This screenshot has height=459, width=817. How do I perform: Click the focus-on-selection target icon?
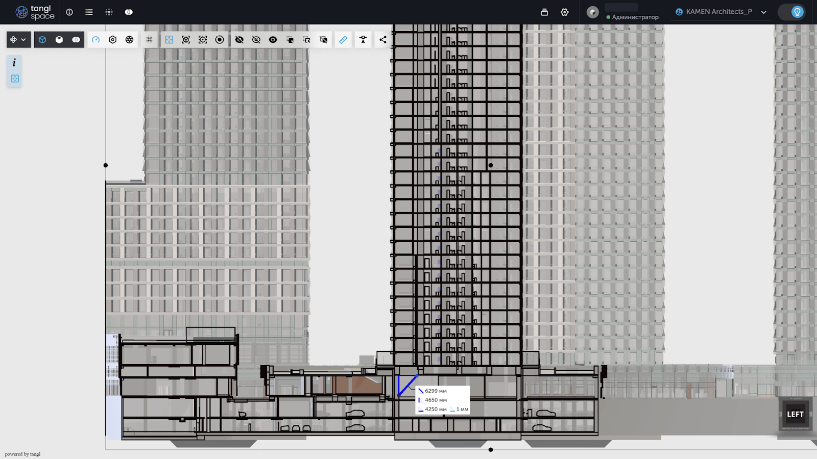tap(203, 40)
